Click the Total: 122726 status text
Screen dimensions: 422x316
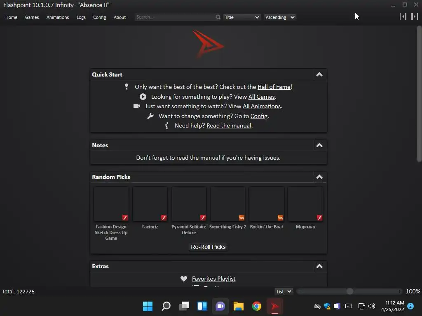(18, 292)
